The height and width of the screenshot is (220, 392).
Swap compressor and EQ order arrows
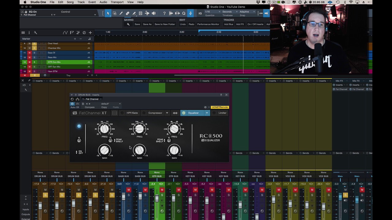pos(175,113)
